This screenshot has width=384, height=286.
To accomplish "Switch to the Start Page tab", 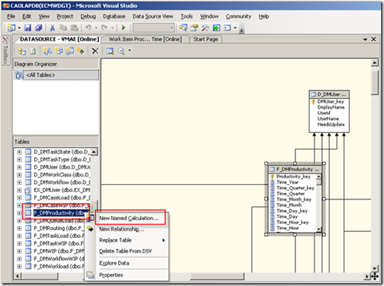I will pos(205,39).
